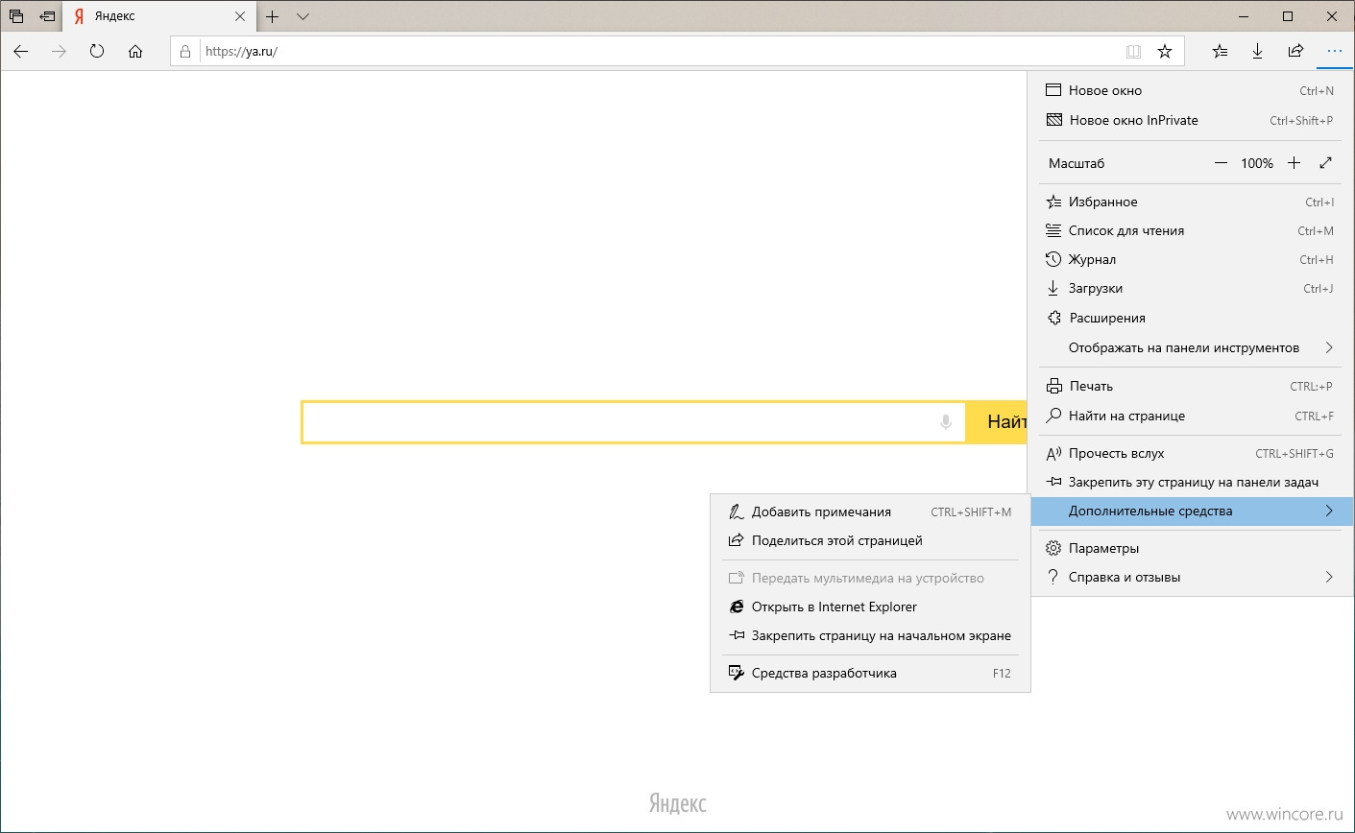Choose Поделиться этой страницей
The width and height of the screenshot is (1355, 833).
pyautogui.click(x=870, y=540)
